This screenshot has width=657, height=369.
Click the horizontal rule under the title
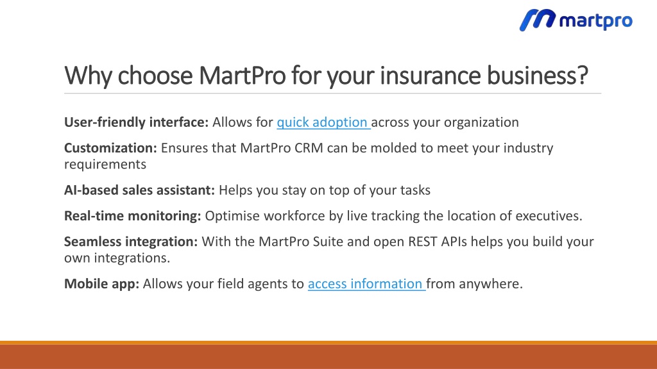tap(333, 94)
